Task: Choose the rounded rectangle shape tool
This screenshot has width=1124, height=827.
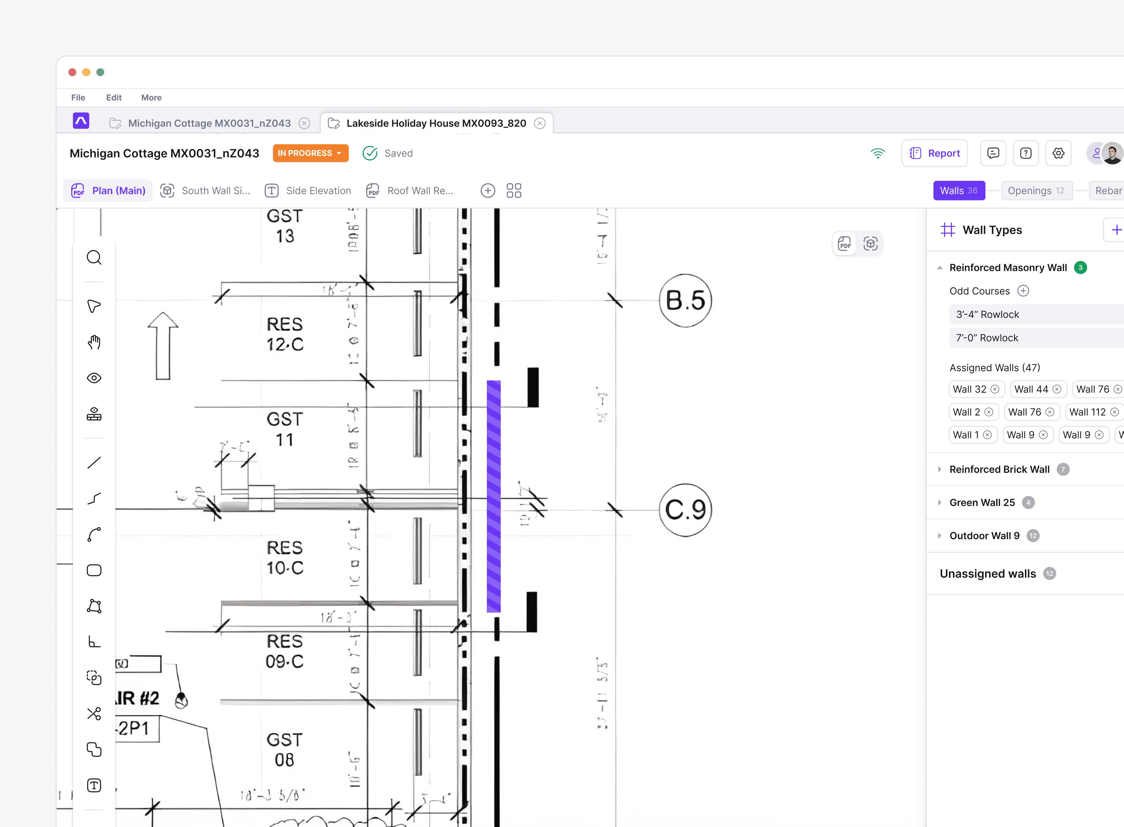Action: click(x=94, y=571)
